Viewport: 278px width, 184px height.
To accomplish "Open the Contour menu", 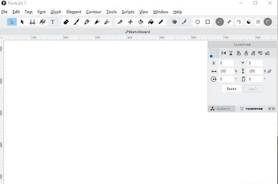I will [94, 12].
